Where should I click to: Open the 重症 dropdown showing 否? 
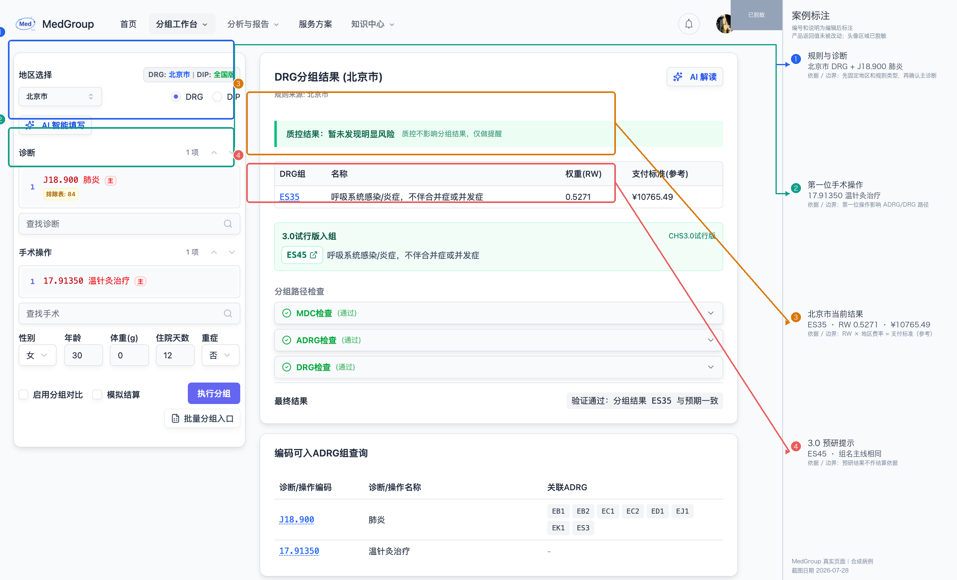click(220, 355)
